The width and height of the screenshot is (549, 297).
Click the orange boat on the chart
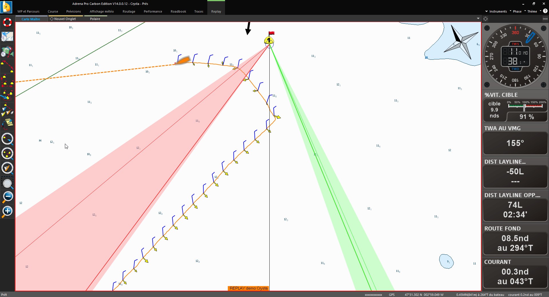(183, 60)
